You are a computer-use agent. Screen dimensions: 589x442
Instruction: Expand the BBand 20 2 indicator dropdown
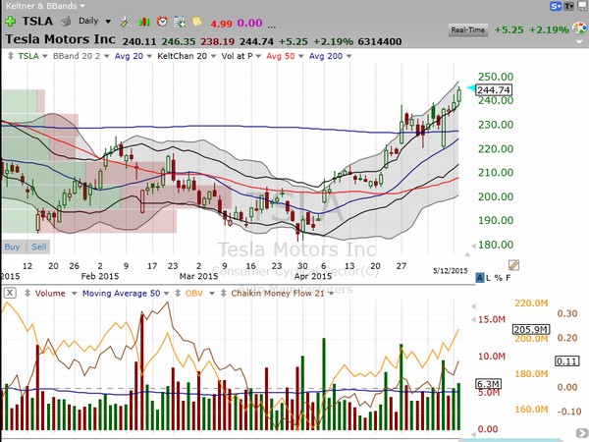106,56
